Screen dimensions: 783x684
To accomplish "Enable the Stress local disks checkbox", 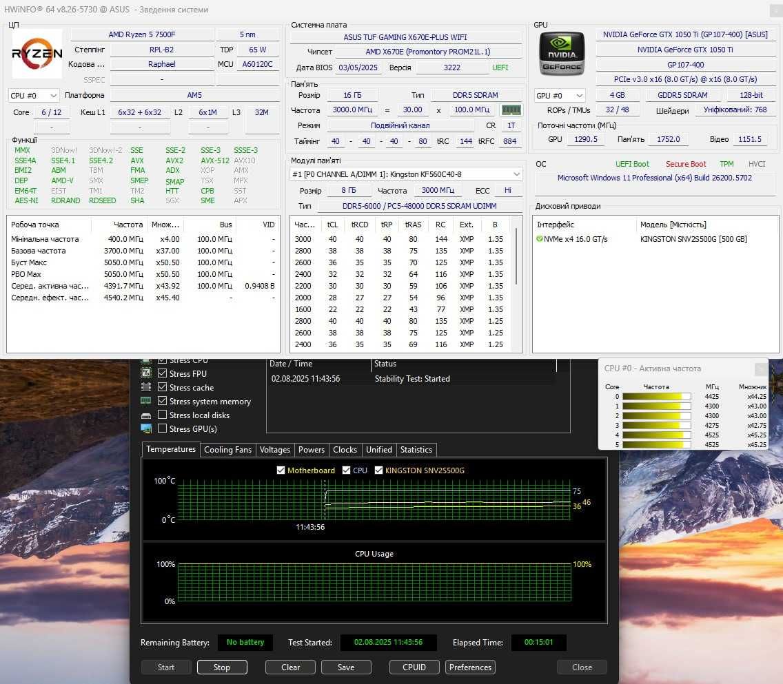I will point(162,415).
